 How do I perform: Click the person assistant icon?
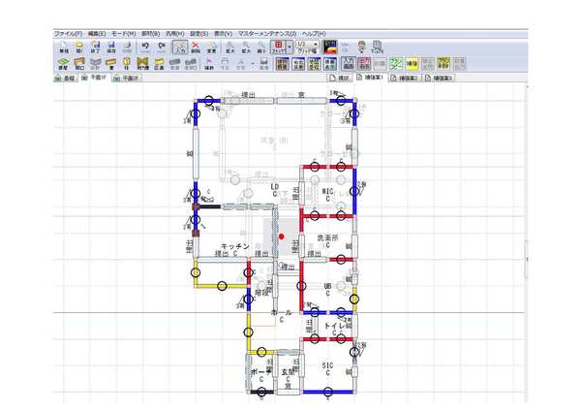point(361,47)
